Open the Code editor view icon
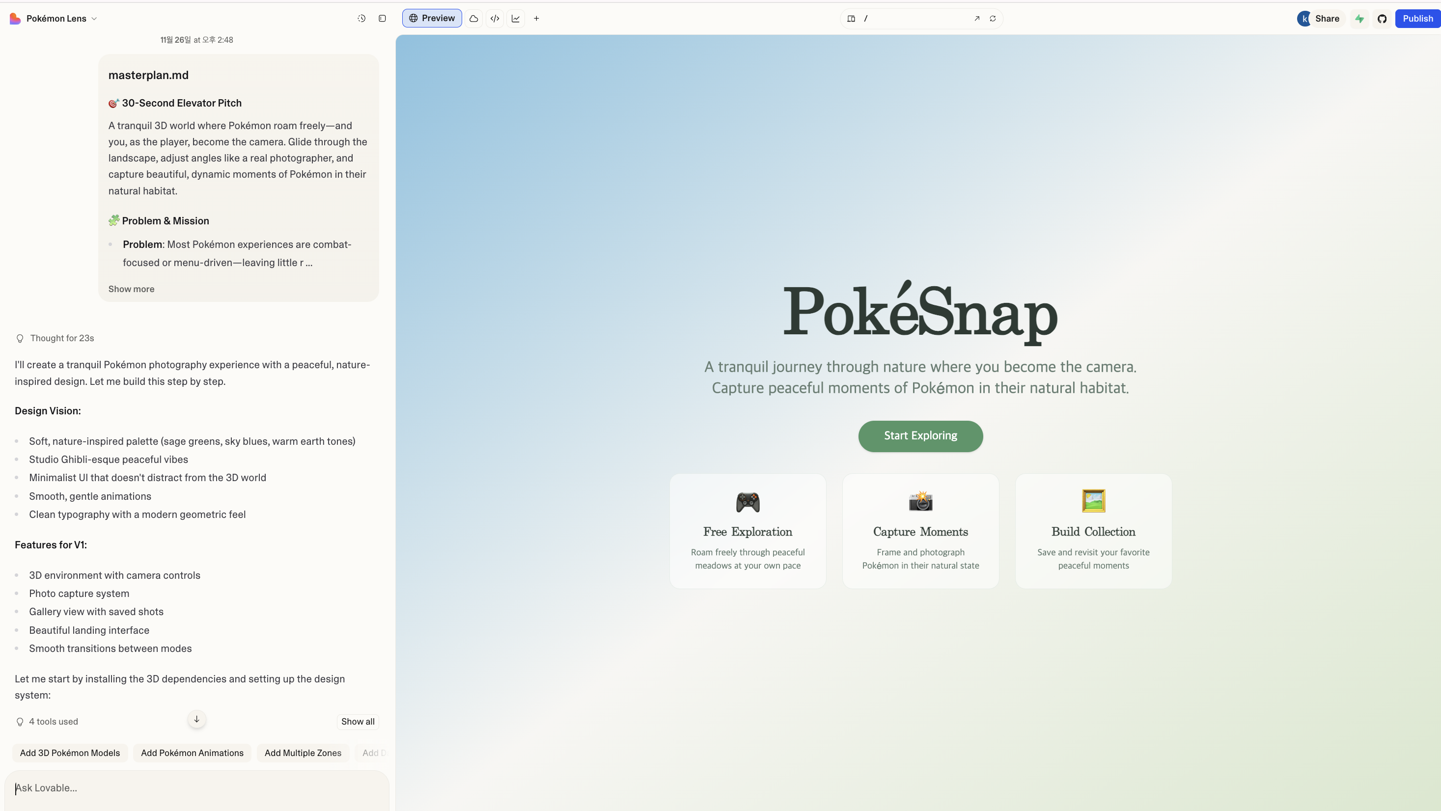Image resolution: width=1441 pixels, height=811 pixels. pos(495,19)
